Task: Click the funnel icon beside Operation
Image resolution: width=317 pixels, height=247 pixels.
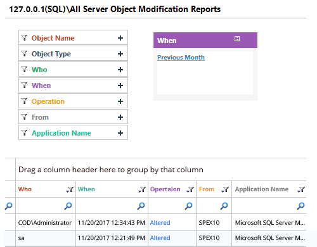Action: point(25,101)
